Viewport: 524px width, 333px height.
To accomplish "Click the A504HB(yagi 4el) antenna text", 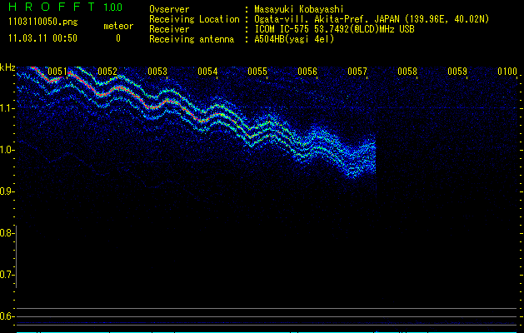I will (x=294, y=39).
